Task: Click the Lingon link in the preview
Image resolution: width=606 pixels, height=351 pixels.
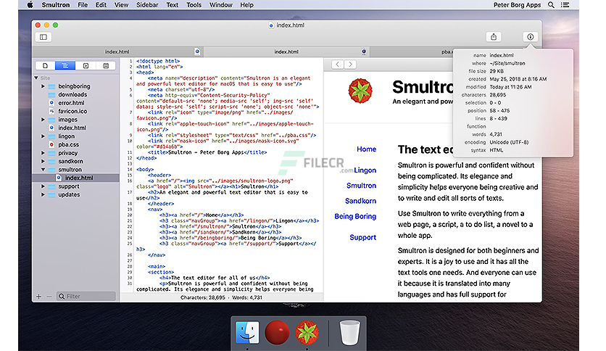Action: (x=365, y=170)
